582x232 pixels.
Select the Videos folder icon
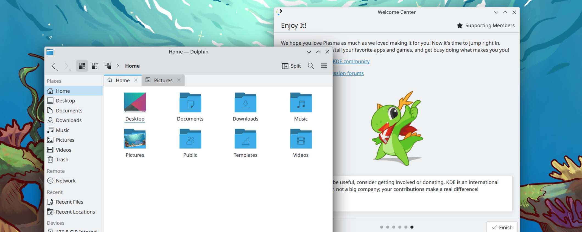click(x=301, y=139)
